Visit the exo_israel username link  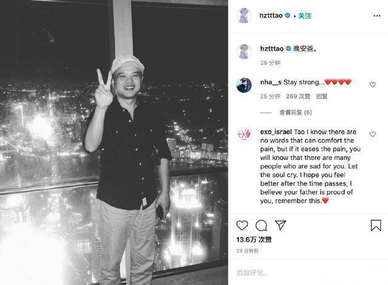point(276,132)
